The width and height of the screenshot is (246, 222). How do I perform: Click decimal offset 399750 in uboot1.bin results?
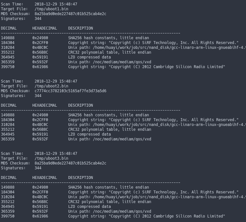click(8, 67)
